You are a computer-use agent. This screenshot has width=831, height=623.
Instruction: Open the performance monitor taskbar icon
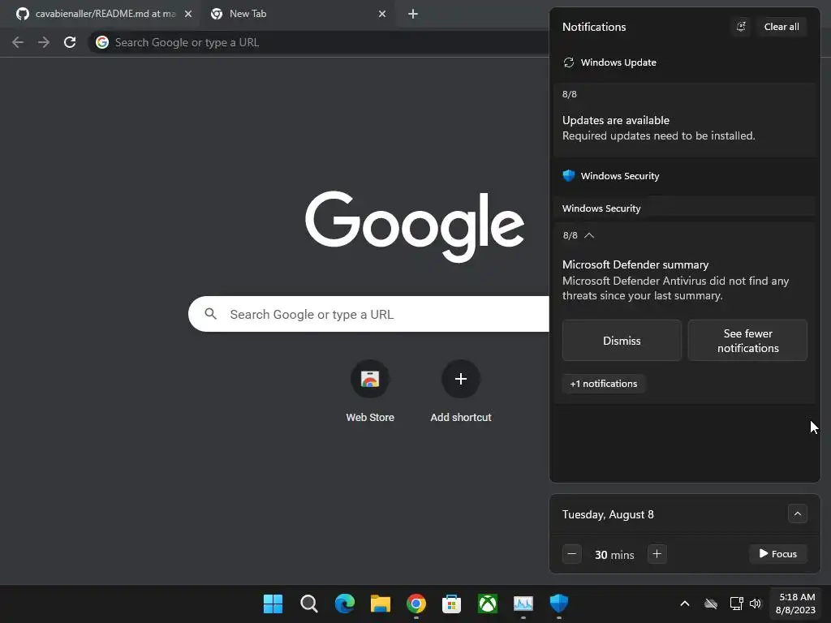[x=523, y=604]
